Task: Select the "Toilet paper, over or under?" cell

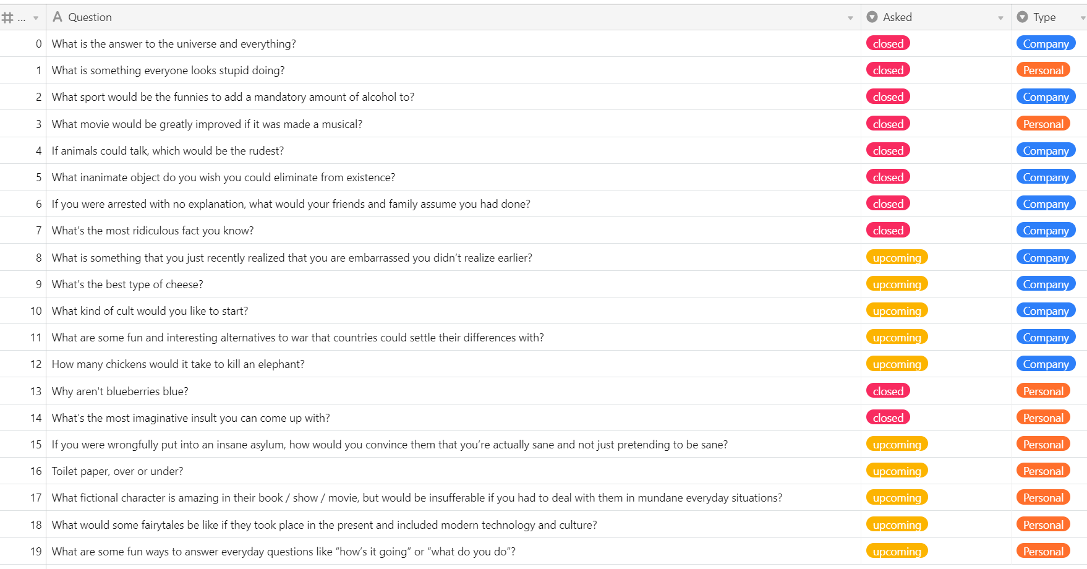Action: 117,470
